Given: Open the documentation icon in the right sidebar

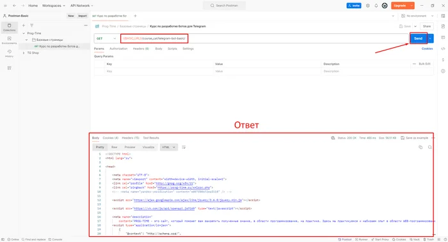Looking at the screenshot, I should (443, 26).
